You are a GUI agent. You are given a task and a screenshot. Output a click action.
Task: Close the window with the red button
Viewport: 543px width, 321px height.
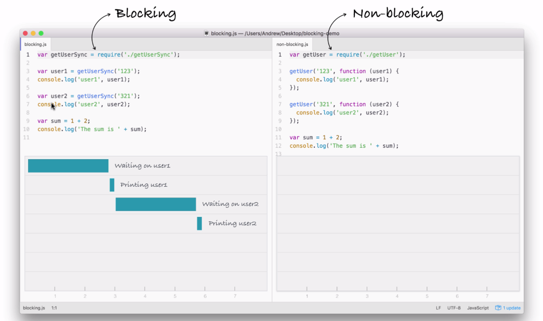(25, 33)
